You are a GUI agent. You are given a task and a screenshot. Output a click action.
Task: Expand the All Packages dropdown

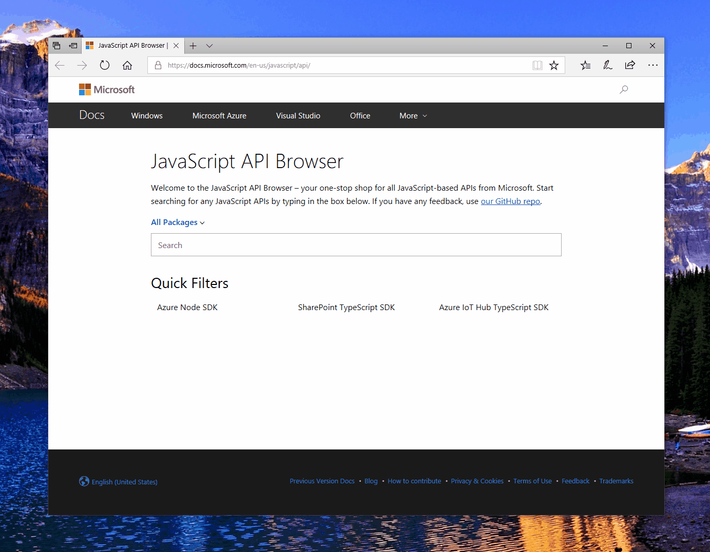(x=178, y=222)
